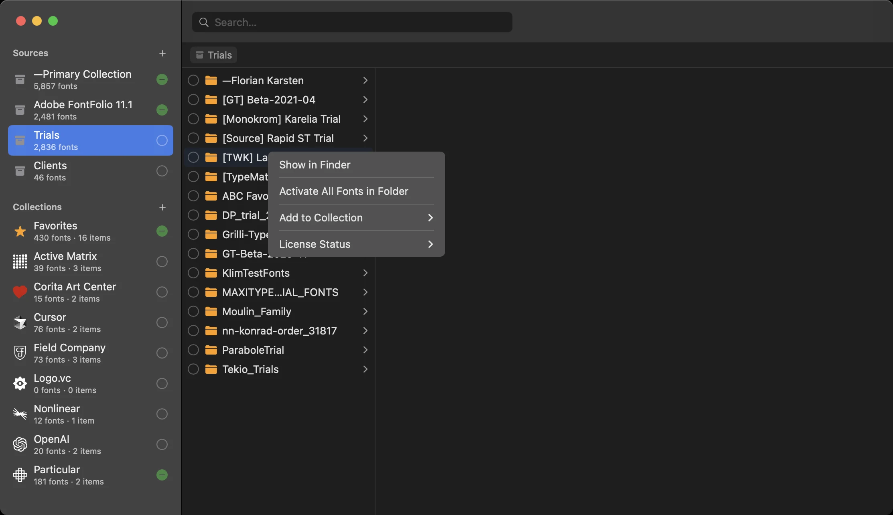The width and height of the screenshot is (893, 515).
Task: Click the Field Company shield icon
Action: tap(20, 353)
